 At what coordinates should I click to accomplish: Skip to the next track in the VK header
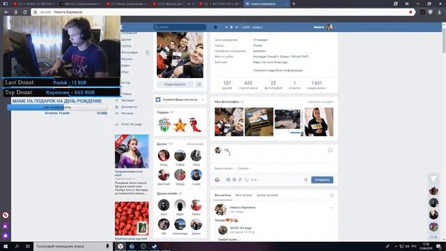point(237,27)
